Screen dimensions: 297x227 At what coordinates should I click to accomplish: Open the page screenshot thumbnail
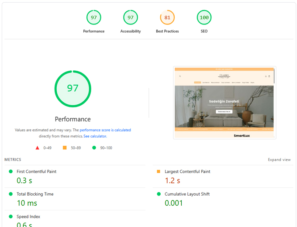pyautogui.click(x=224, y=103)
